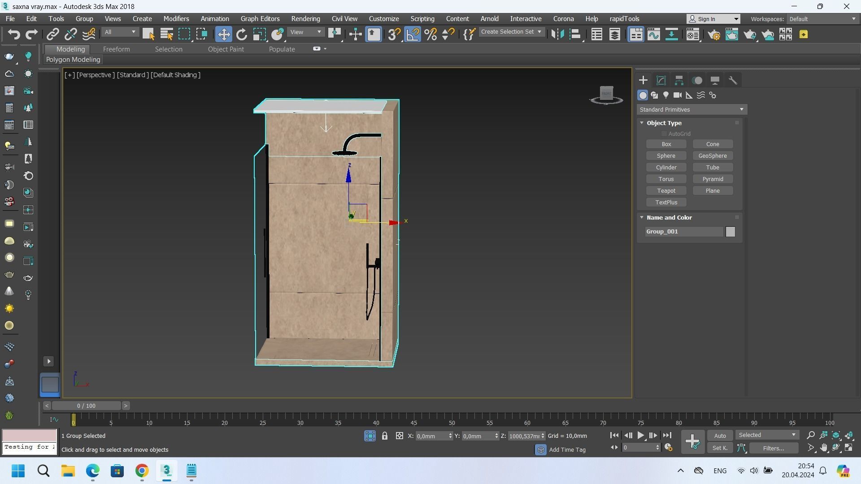Open the Create Selection Set dropdown
The width and height of the screenshot is (861, 484).
511,32
